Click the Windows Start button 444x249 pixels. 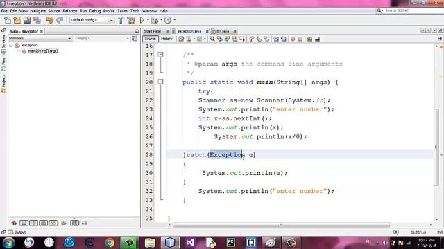pos(8,243)
